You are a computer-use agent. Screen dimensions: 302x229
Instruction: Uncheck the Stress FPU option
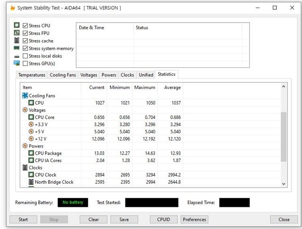(25, 33)
